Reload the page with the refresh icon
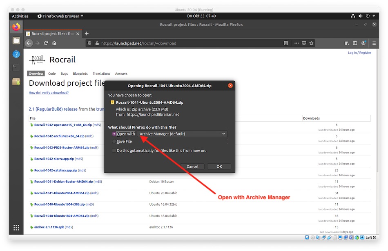 point(46,43)
